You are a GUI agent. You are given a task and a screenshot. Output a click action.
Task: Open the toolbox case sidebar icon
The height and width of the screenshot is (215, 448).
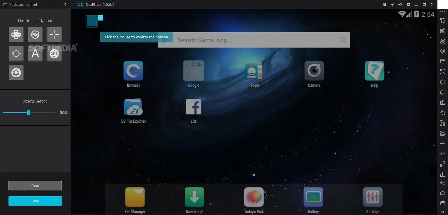click(443, 144)
